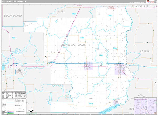Click the pink shaded town at the top
Image resolution: width=158 pixels, height=115 pixels.
[x=112, y=8]
